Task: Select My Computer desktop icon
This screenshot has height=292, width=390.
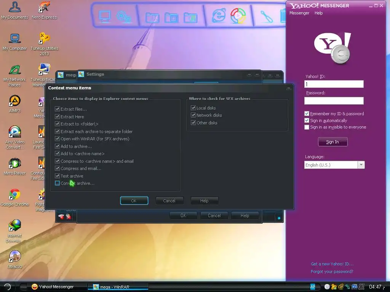Action: [x=15, y=42]
